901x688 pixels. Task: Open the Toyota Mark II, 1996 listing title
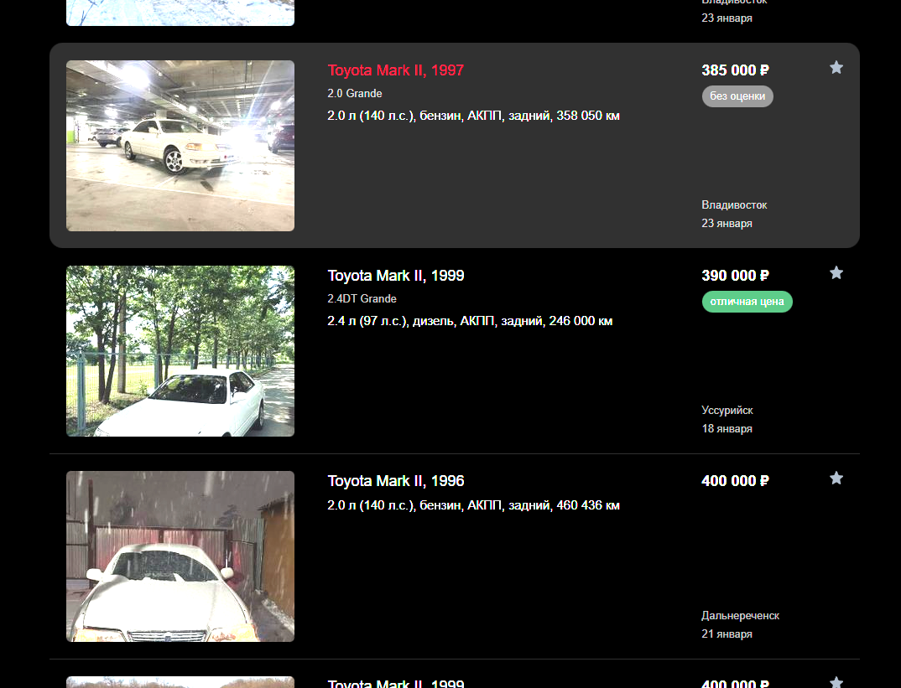pyautogui.click(x=395, y=481)
